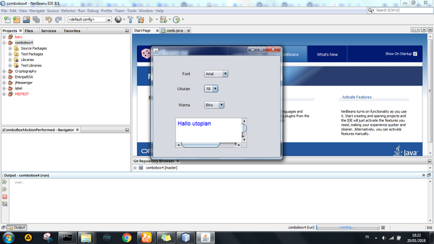
Task: Switch to the comb.java editor tab
Action: 175,30
